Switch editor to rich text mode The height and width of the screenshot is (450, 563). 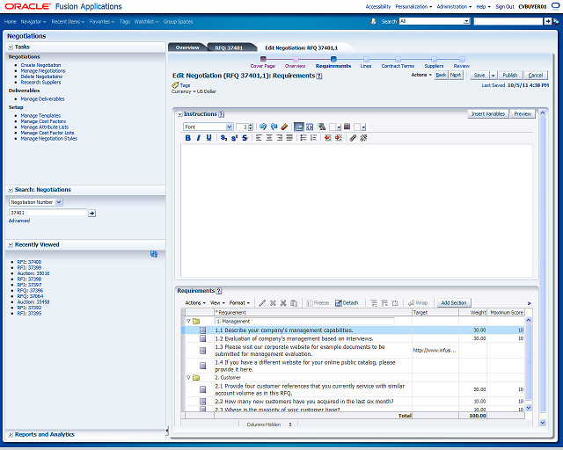299,127
